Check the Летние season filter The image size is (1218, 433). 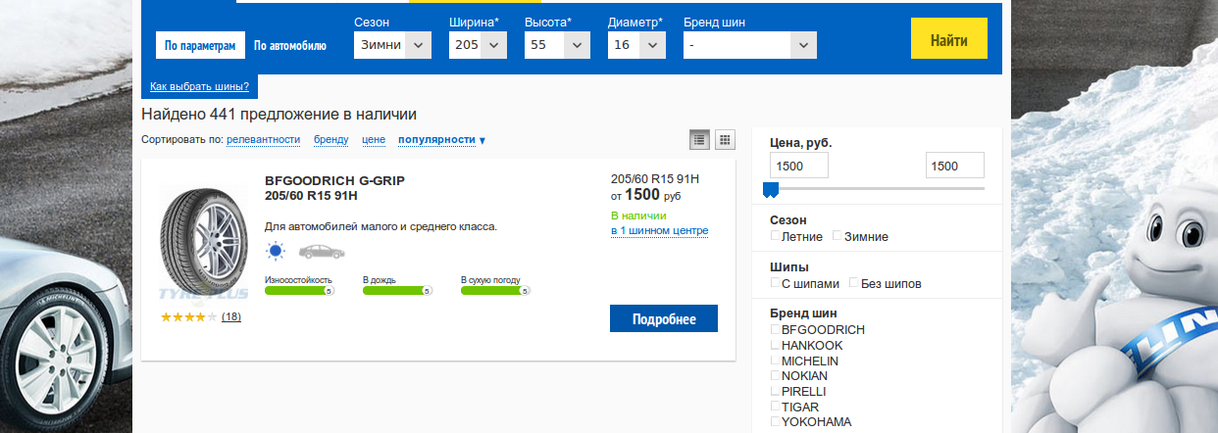(x=776, y=236)
